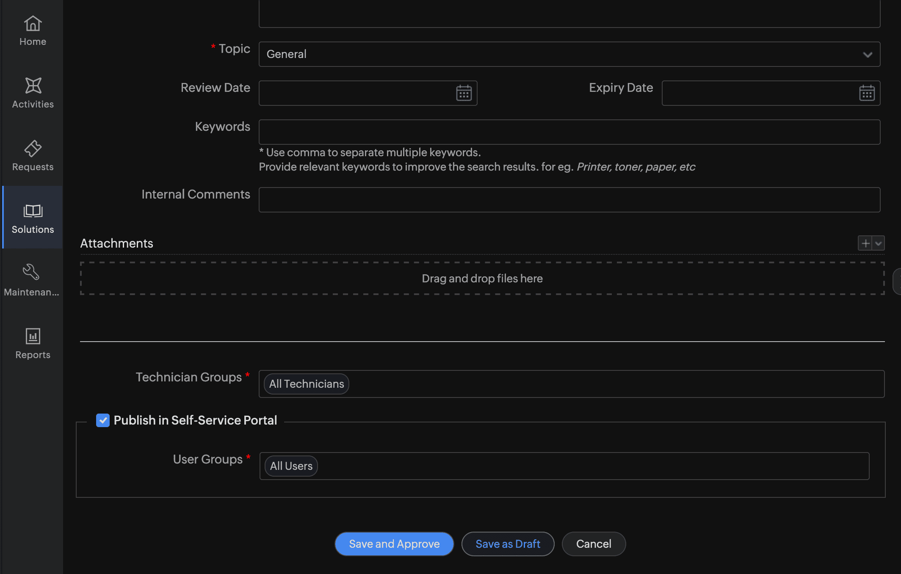Cancel the solution creation
901x574 pixels.
(594, 544)
